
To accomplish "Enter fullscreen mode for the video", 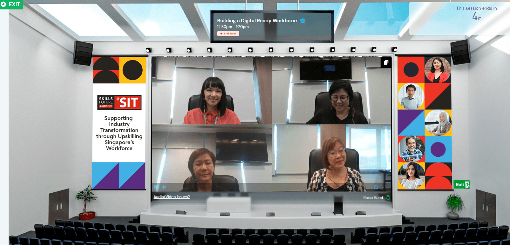I will pyautogui.click(x=384, y=187).
